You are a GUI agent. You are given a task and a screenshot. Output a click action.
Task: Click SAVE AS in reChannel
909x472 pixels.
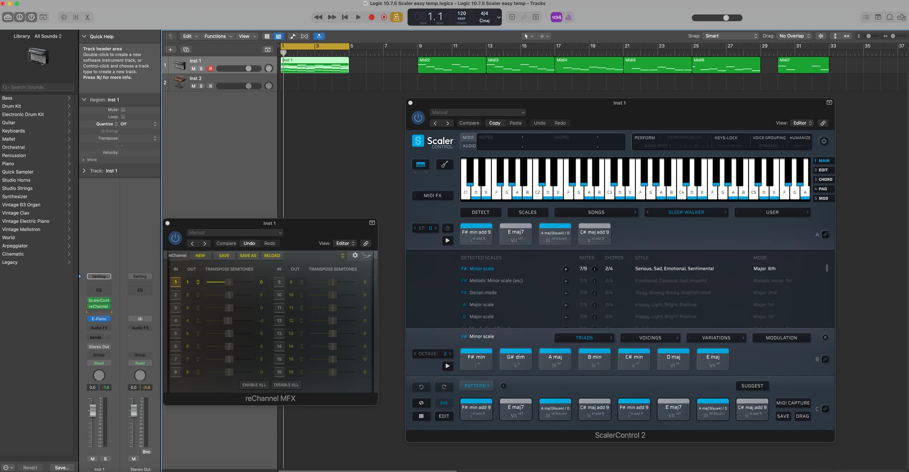(248, 256)
